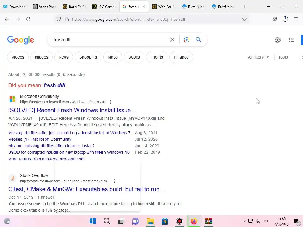The image size is (303, 227).
Task: Open WinRAR from taskbar
Action: (x=209, y=221)
